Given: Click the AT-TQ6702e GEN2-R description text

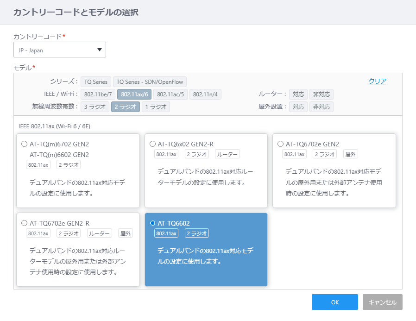Looking at the screenshot, I should [x=77, y=261].
